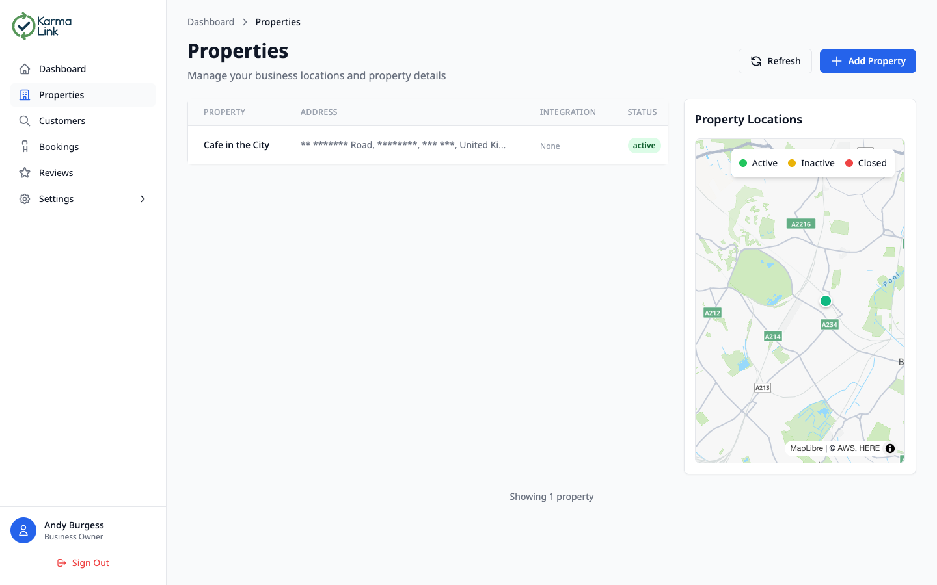
Task: Click the green Active property marker on the map
Action: (825, 301)
